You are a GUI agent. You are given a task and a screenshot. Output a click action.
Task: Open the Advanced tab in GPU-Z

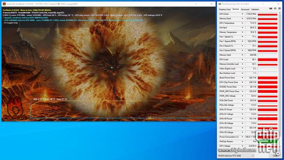[x=245, y=9]
